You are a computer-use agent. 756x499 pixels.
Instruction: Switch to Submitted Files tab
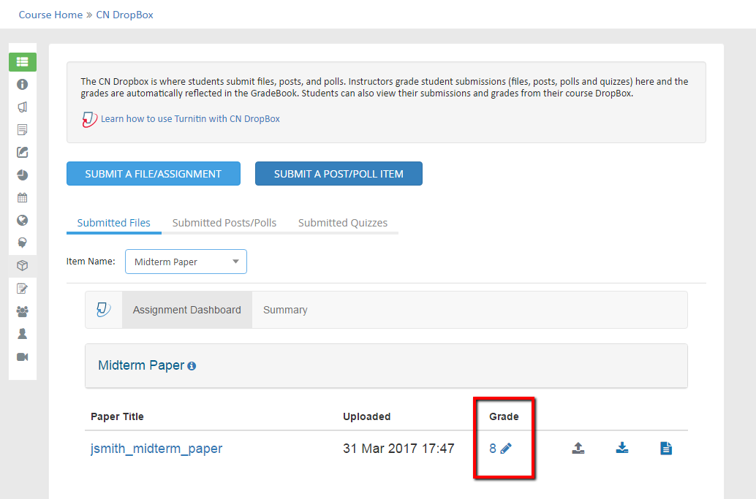114,223
